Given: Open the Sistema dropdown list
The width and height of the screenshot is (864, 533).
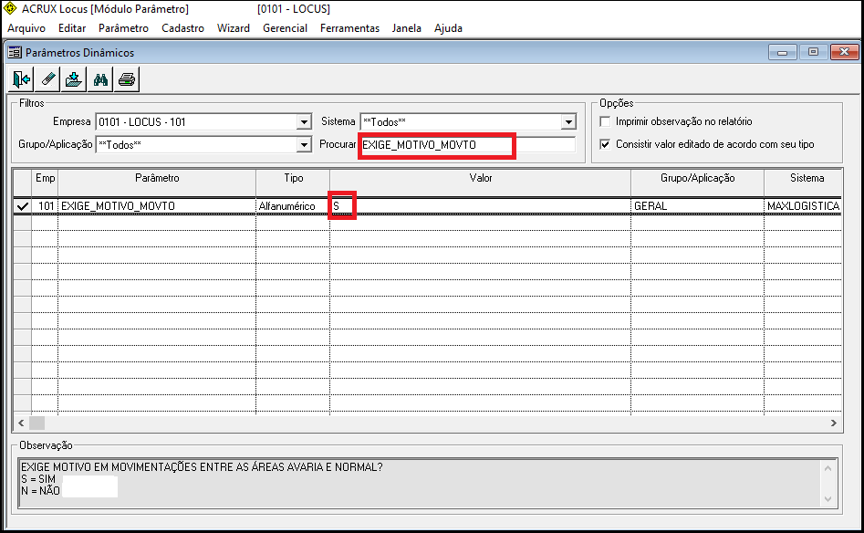Looking at the screenshot, I should (568, 122).
